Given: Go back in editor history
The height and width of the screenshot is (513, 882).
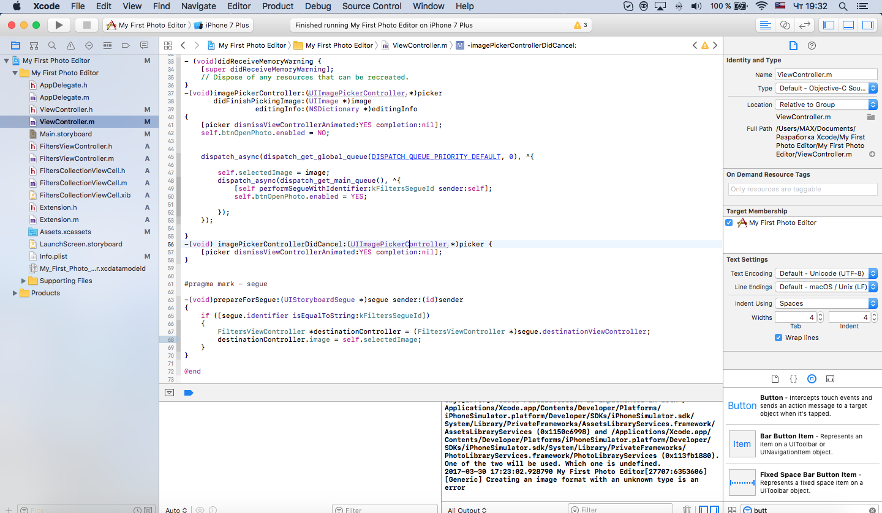Looking at the screenshot, I should point(183,45).
